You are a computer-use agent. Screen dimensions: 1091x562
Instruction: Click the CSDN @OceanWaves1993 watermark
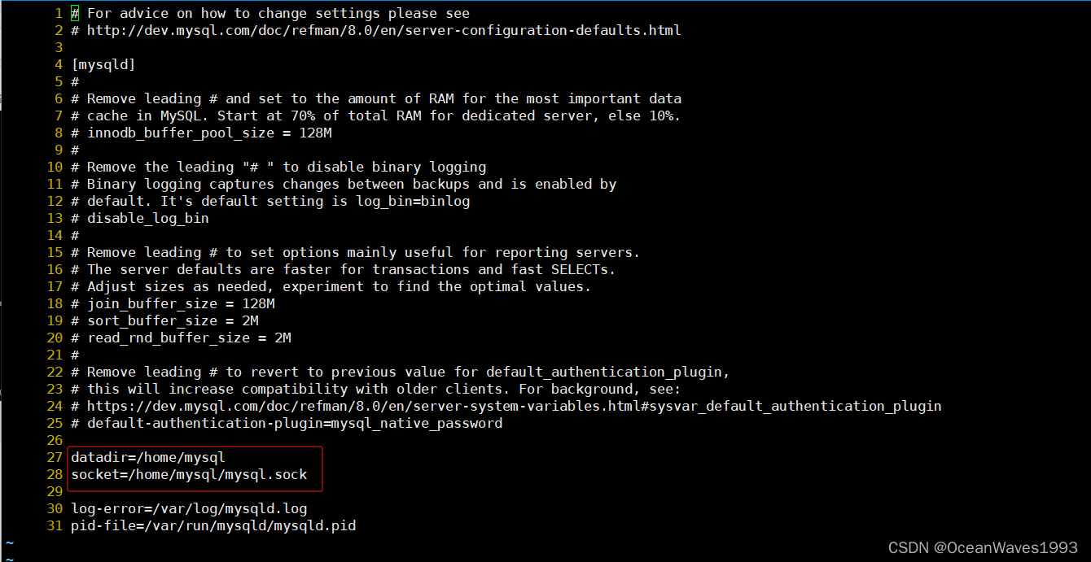tap(983, 548)
